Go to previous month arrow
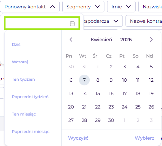The width and height of the screenshot is (162, 146). tap(71, 40)
